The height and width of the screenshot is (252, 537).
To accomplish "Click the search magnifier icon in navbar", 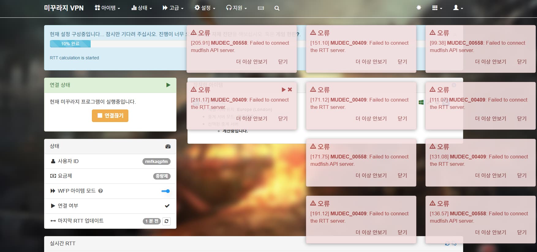I will 277,8.
